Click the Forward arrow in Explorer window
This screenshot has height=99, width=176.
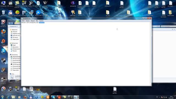(12, 23)
